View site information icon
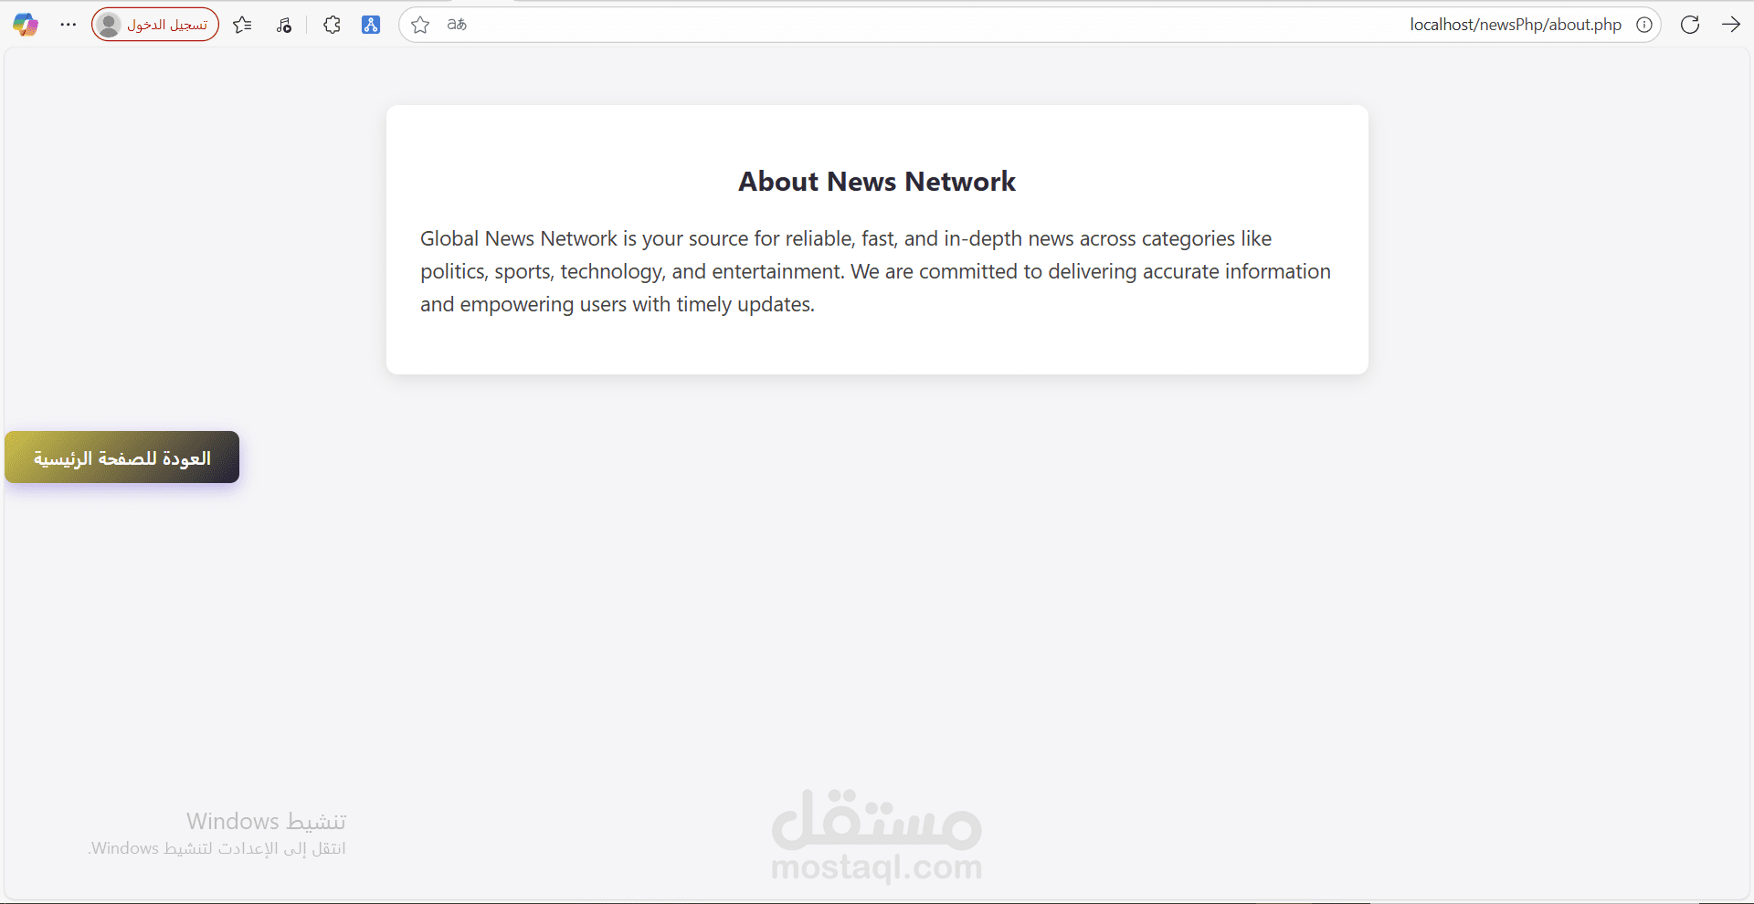 [1644, 25]
